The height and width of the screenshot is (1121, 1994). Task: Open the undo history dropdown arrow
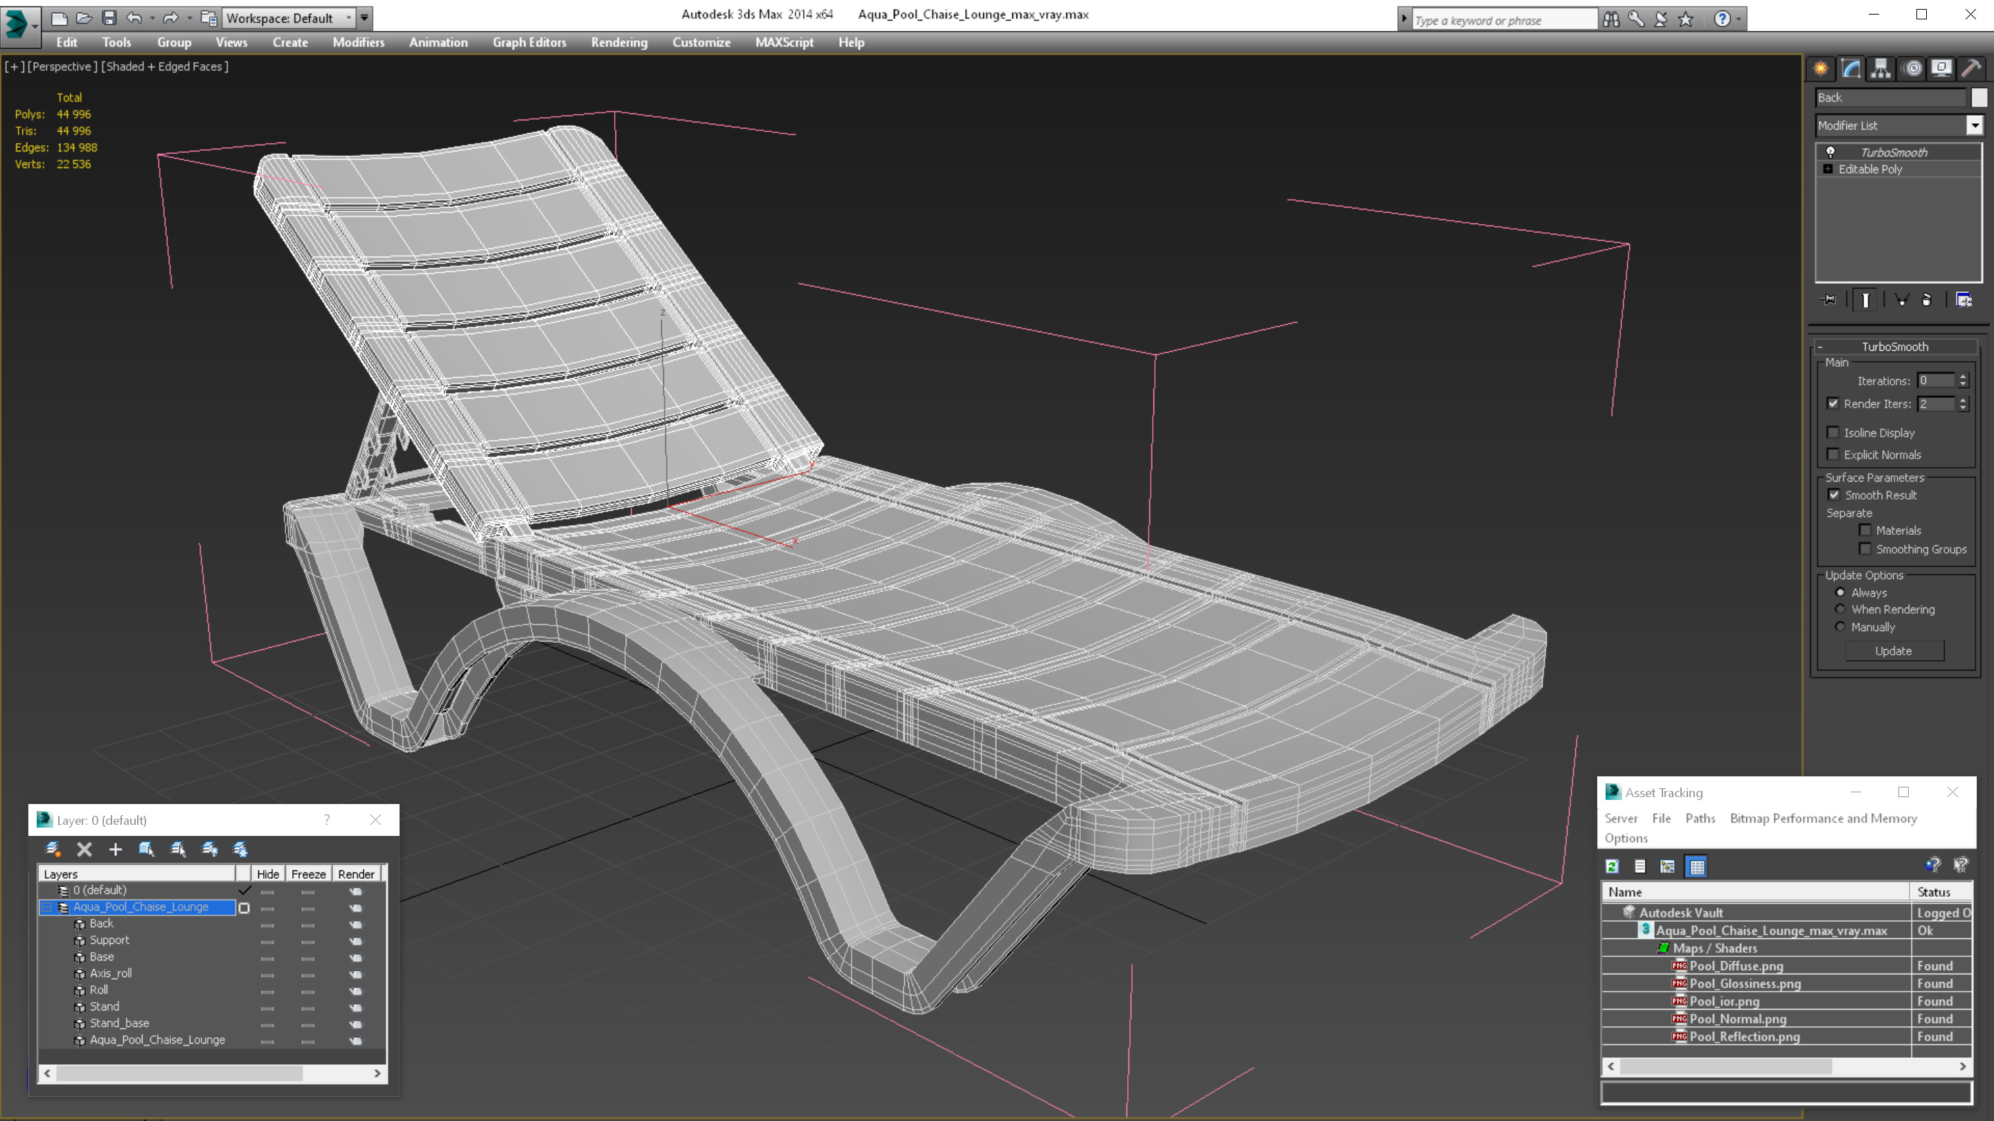pos(152,18)
